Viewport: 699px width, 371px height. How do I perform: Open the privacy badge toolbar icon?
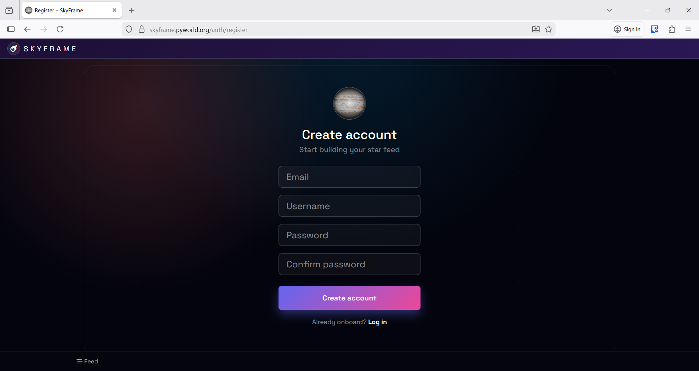point(655,29)
